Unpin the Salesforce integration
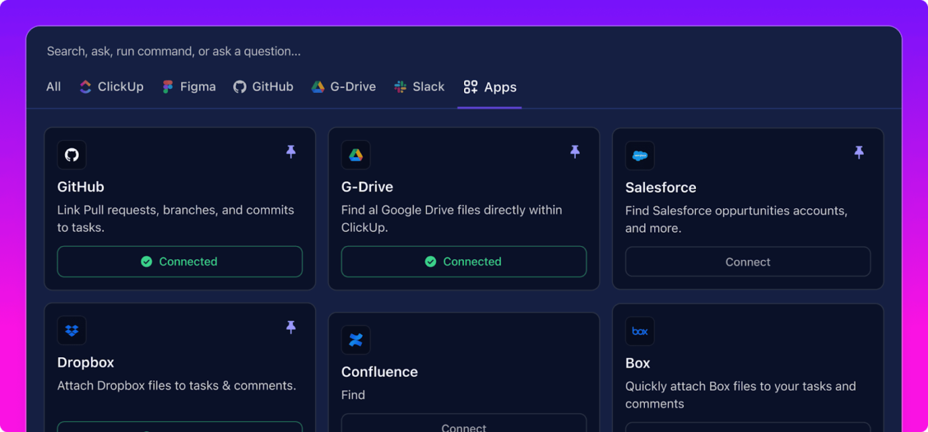 pyautogui.click(x=858, y=152)
